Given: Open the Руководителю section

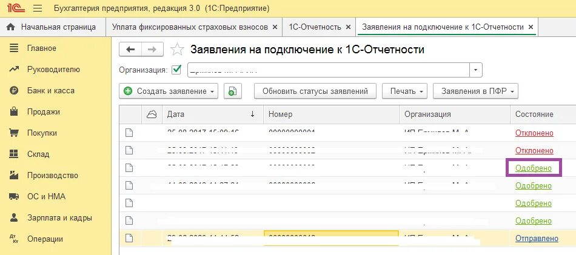Looking at the screenshot, I should pos(53,69).
